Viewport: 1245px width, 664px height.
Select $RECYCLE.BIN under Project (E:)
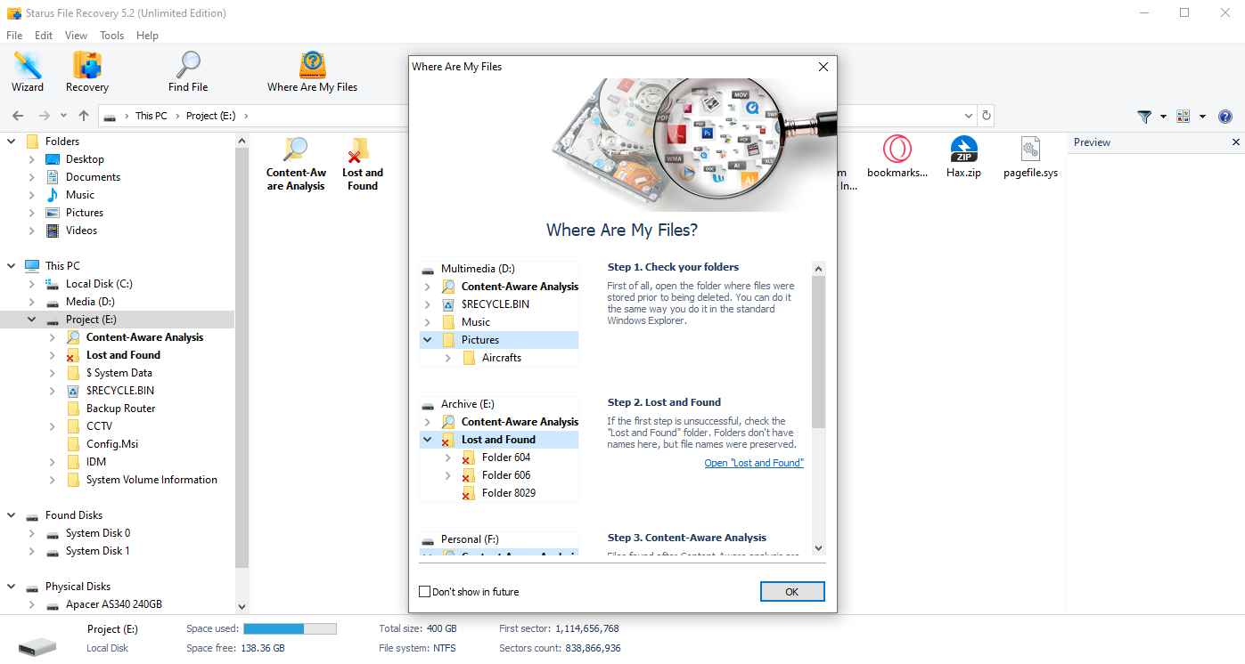click(120, 391)
